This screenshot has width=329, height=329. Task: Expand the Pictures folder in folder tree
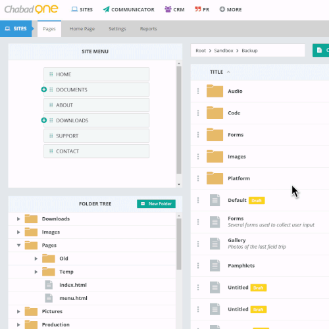click(18, 311)
